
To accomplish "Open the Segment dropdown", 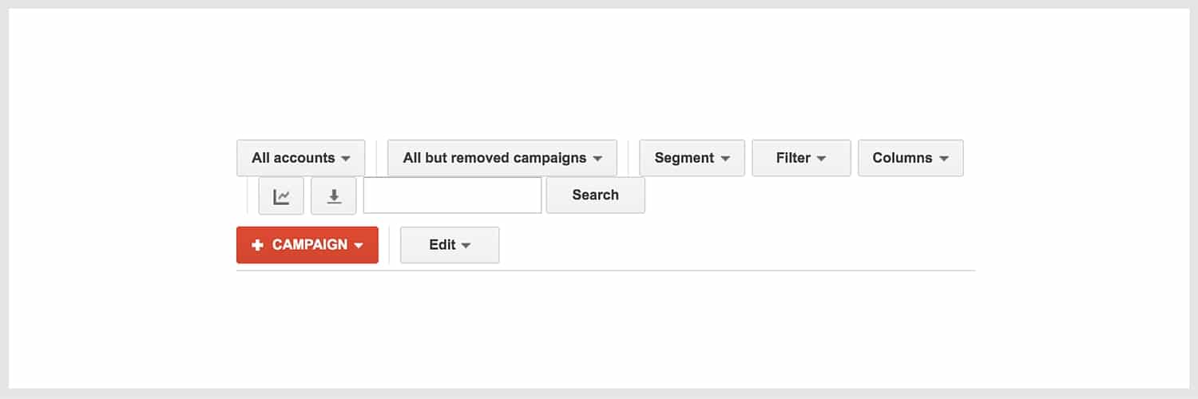I will coord(692,158).
